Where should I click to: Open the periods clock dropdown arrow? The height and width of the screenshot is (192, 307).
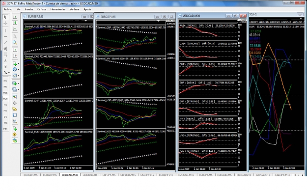(x=18, y=69)
